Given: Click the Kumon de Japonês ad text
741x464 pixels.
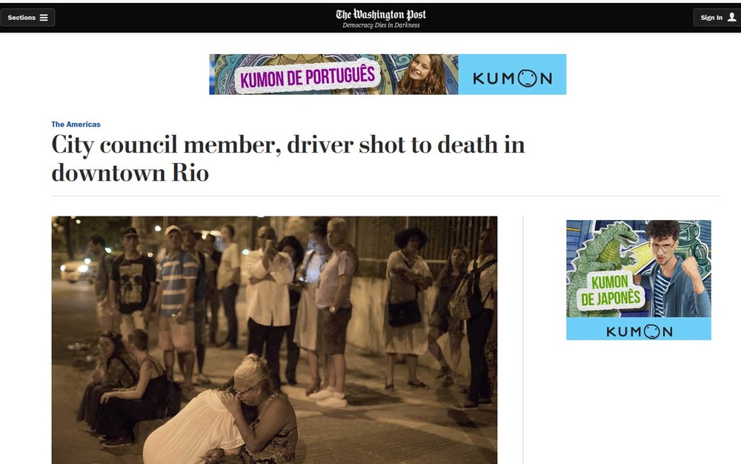Looking at the screenshot, I should [x=610, y=290].
